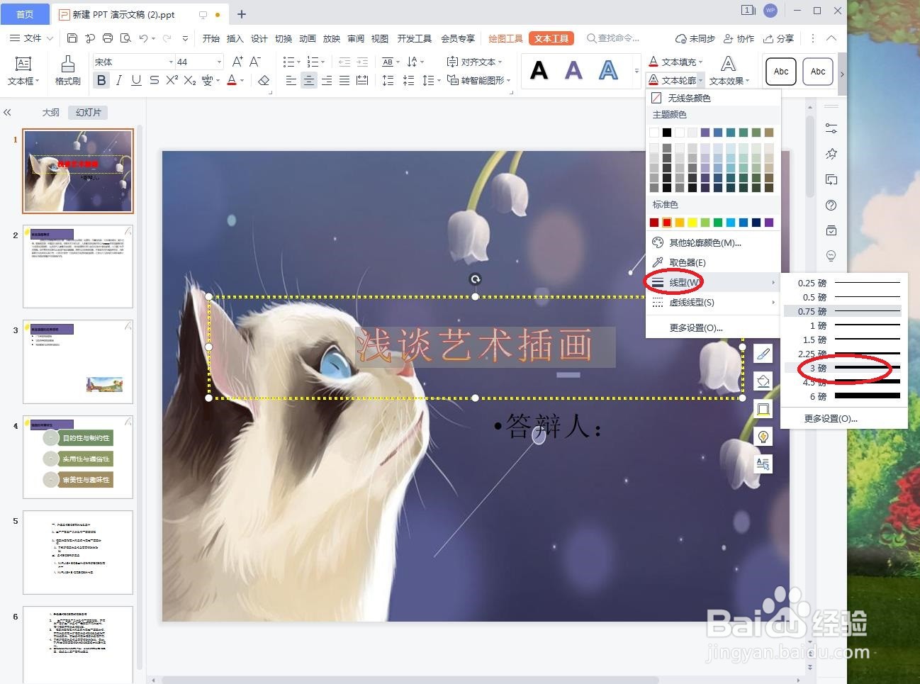Choose 取色器 eyedropper option
This screenshot has width=920, height=684.
click(713, 262)
